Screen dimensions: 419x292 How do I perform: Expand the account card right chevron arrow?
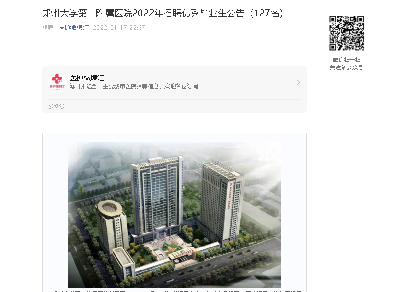299,83
